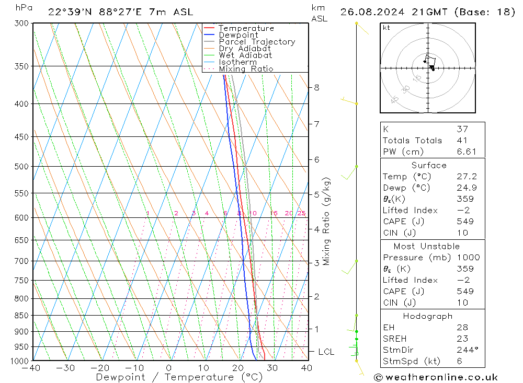Click the 'kt' unit label in hodograph

tap(386, 28)
